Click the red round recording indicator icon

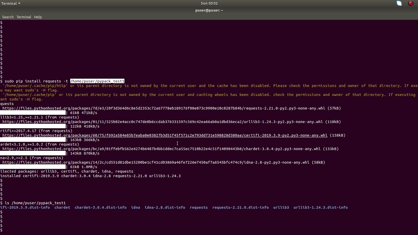click(411, 3)
